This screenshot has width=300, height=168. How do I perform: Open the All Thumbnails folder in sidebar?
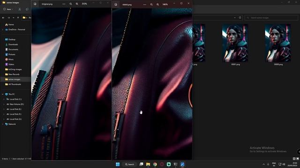tap(13, 84)
